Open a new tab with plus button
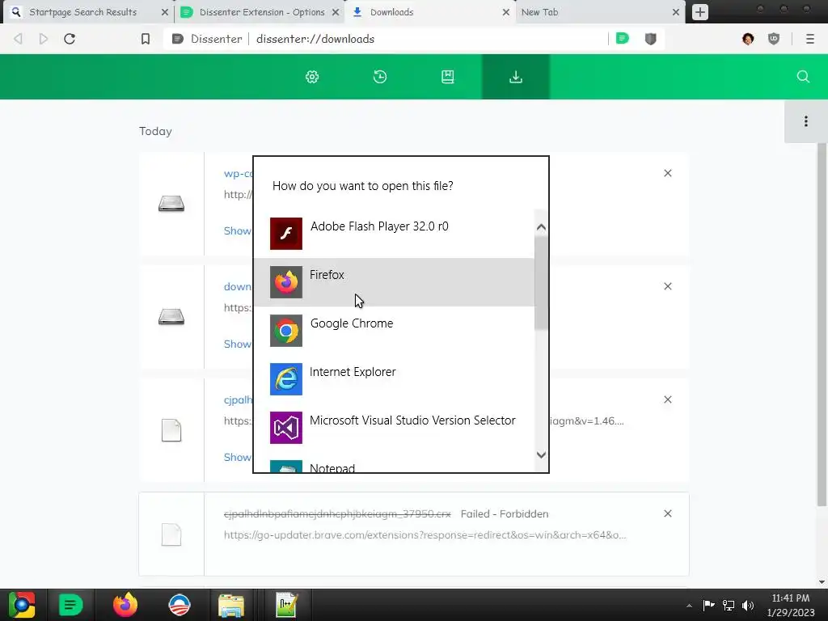The image size is (828, 621). coord(700,11)
